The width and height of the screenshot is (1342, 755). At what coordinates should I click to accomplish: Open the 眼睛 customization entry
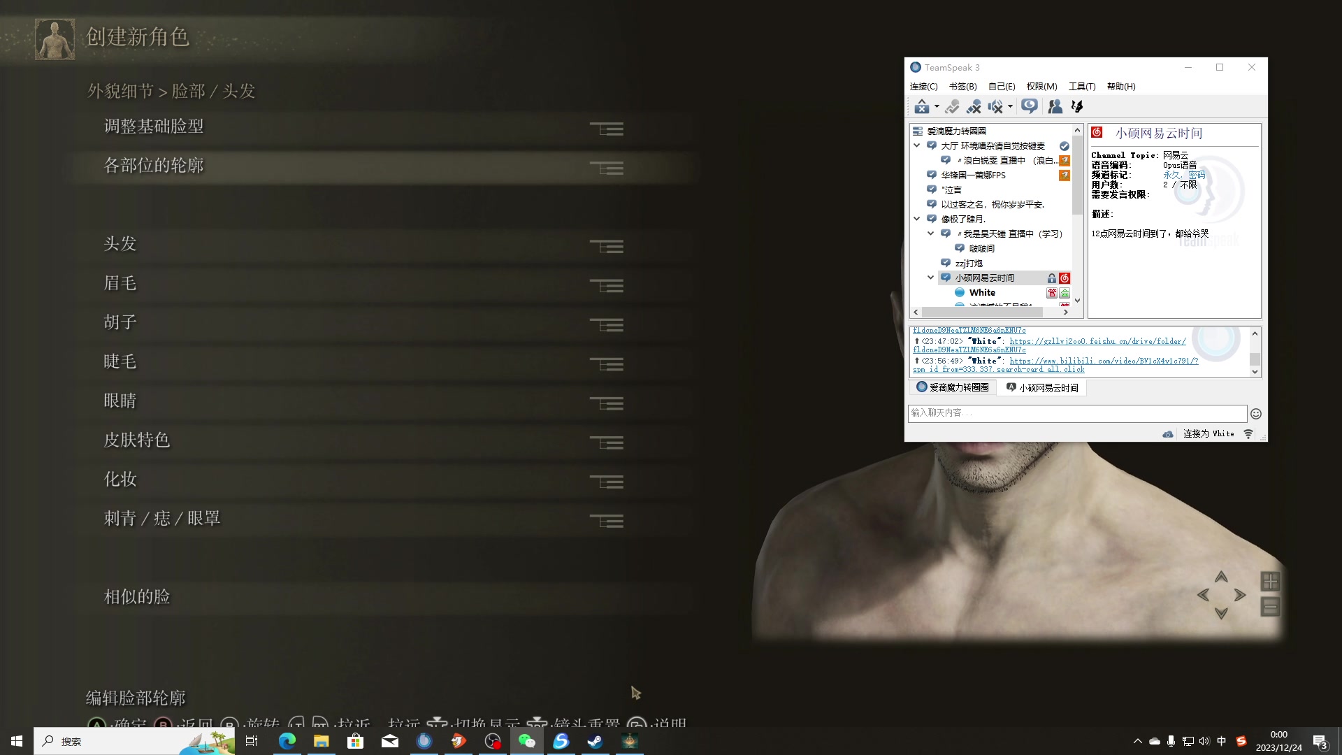tap(363, 401)
